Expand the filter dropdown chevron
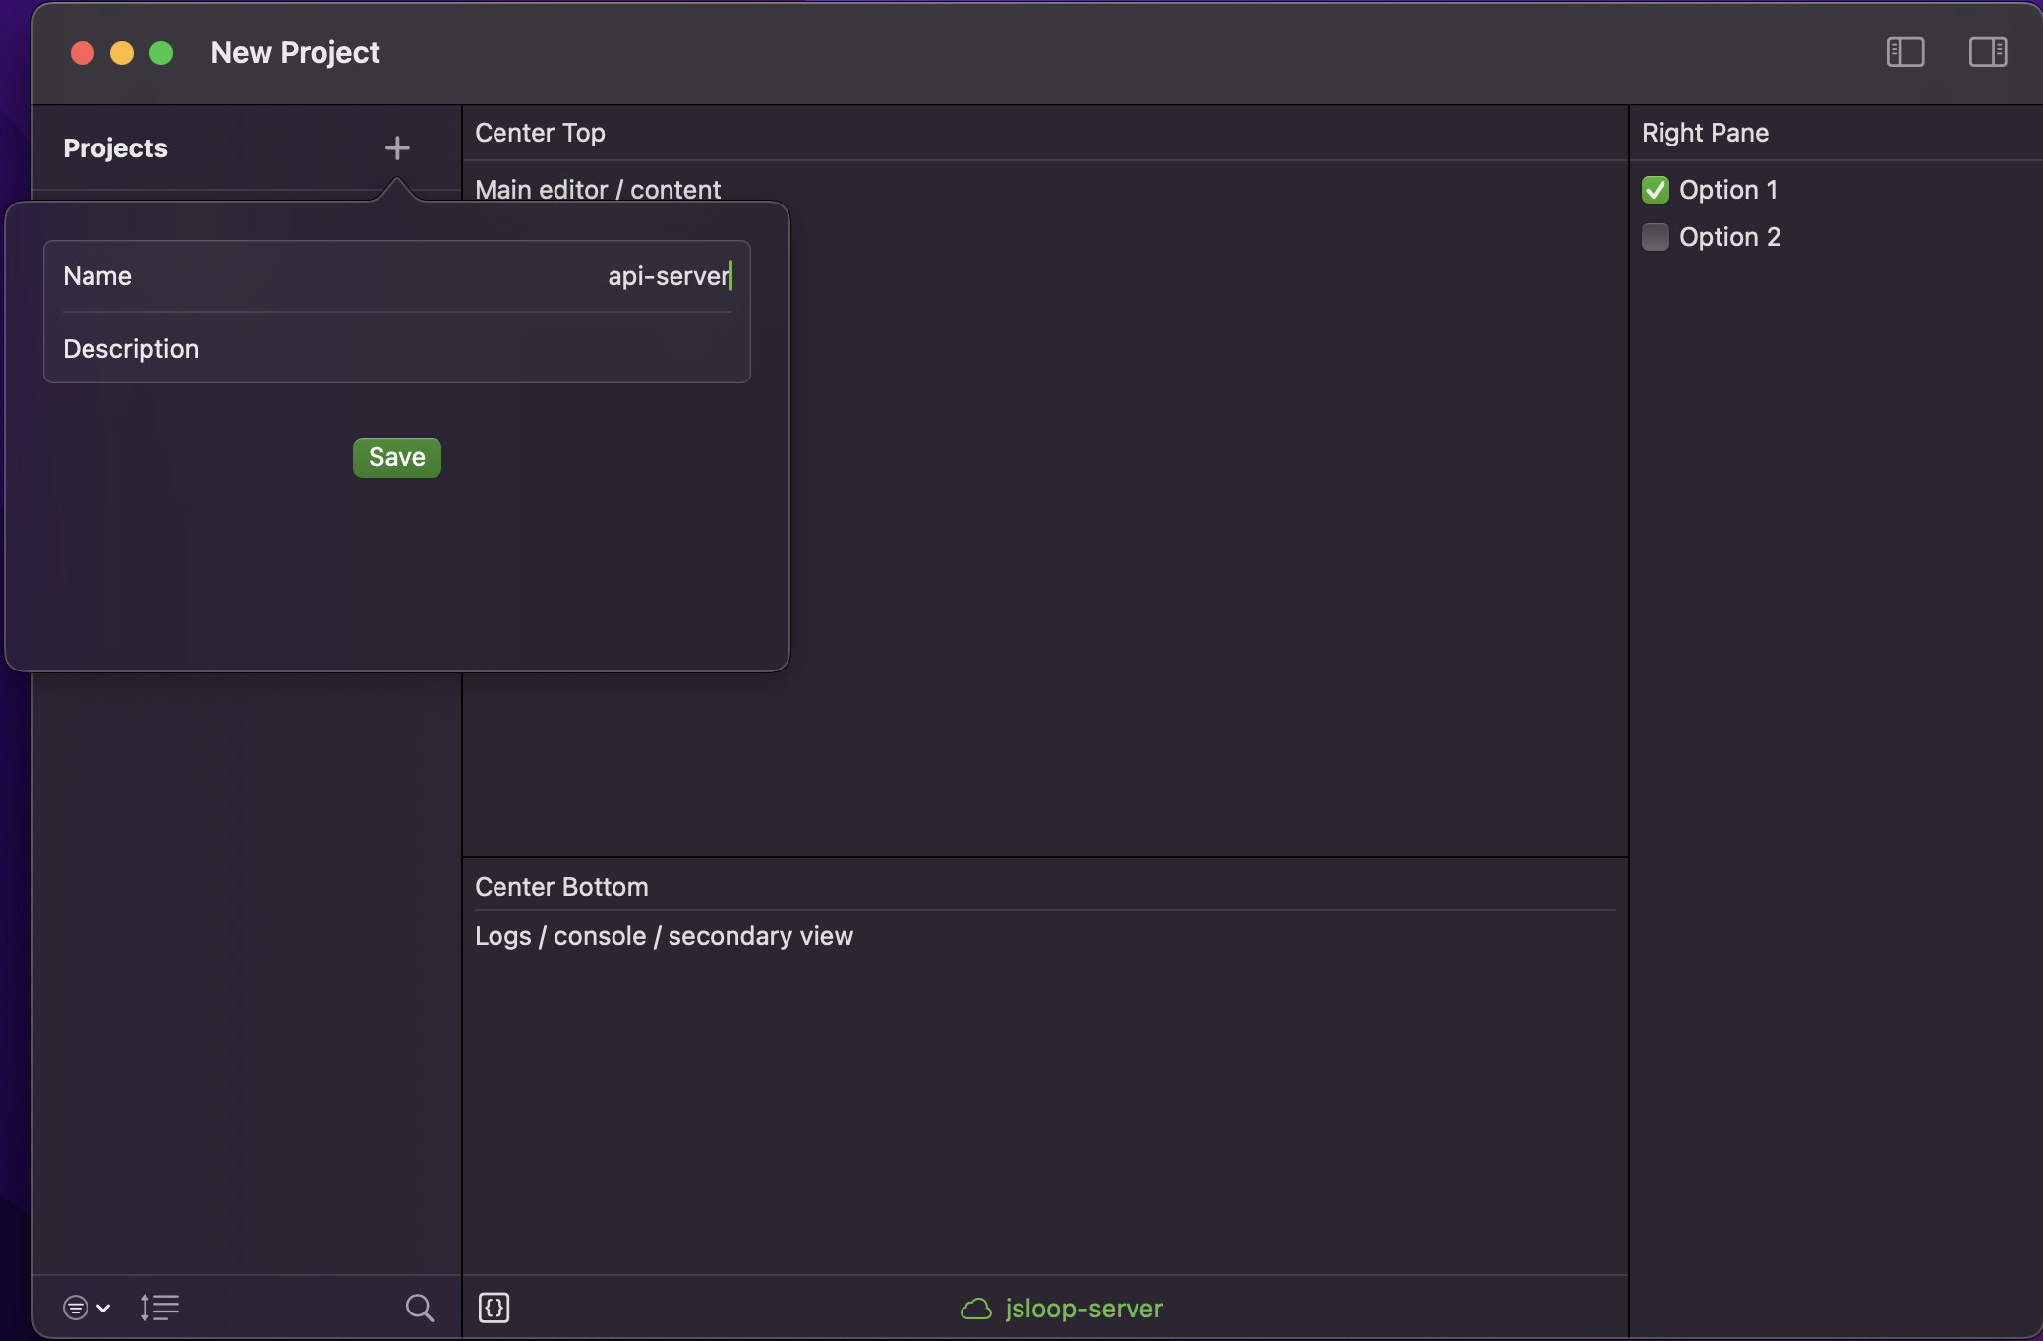Viewport: 2043px width, 1341px height. point(103,1308)
